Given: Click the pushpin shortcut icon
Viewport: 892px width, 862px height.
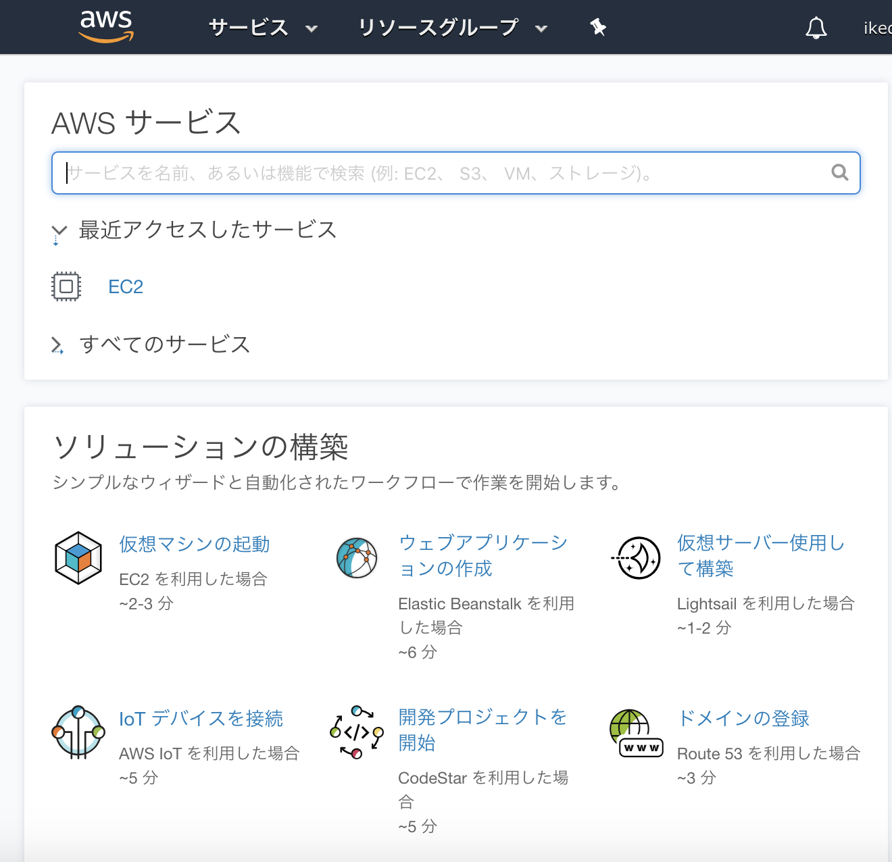Looking at the screenshot, I should coord(598,28).
